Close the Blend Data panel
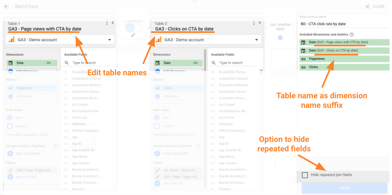Image resolution: width=392 pixels, height=195 pixels. pyautogui.click(x=375, y=6)
